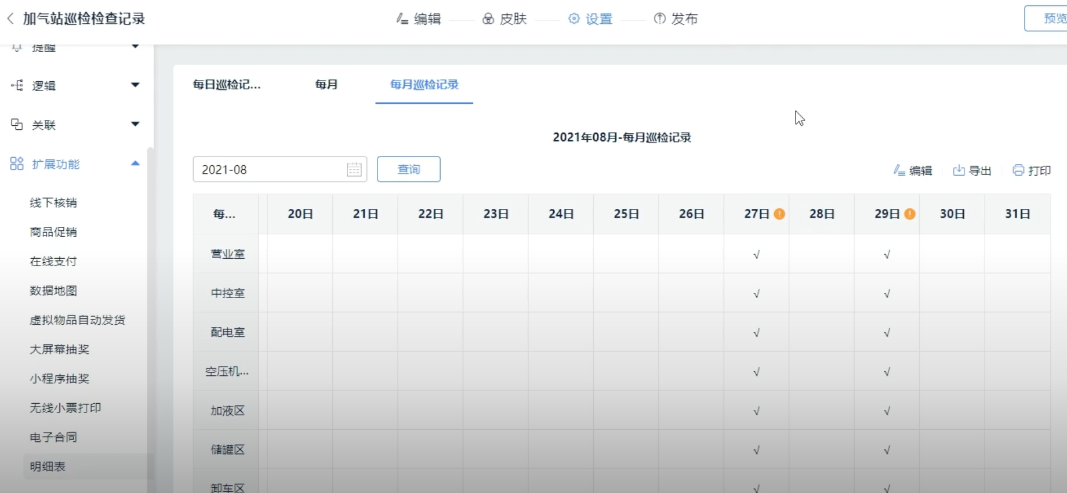Click the orange warning icon next to 29日
Viewport: 1067px width, 493px height.
(x=910, y=214)
